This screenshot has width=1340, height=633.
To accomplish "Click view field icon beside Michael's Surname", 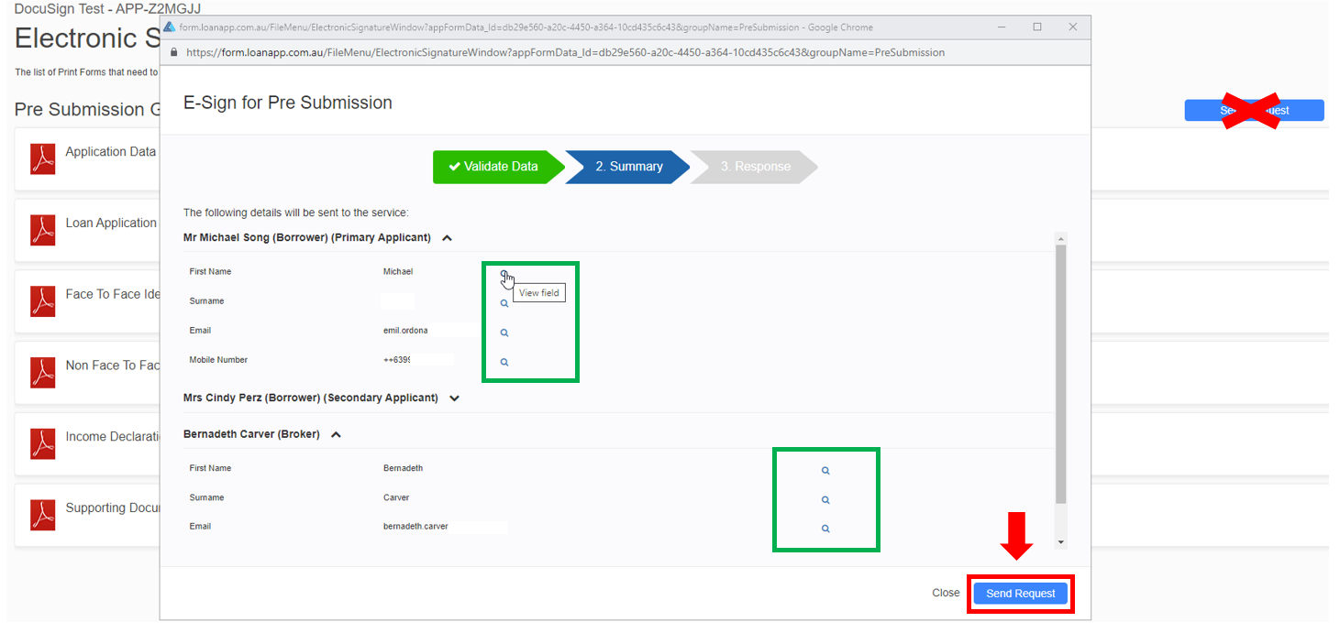I will point(504,303).
